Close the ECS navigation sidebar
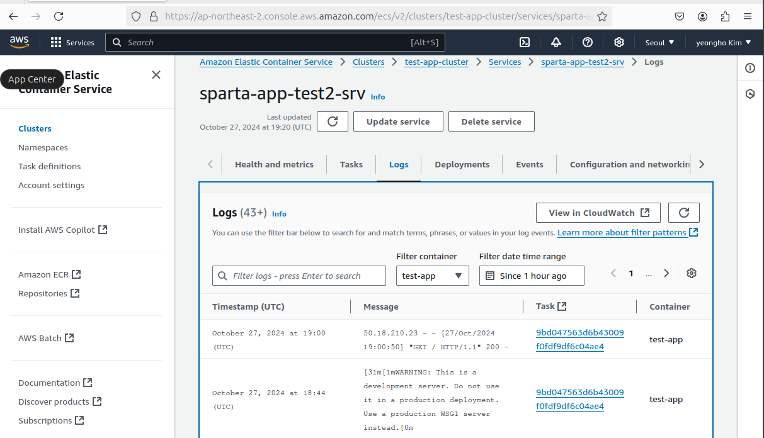Viewport: 764px width, 438px height. pos(156,75)
